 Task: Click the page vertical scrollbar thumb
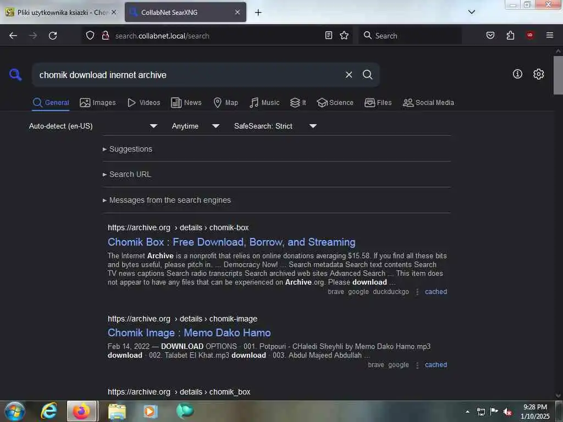(558, 75)
